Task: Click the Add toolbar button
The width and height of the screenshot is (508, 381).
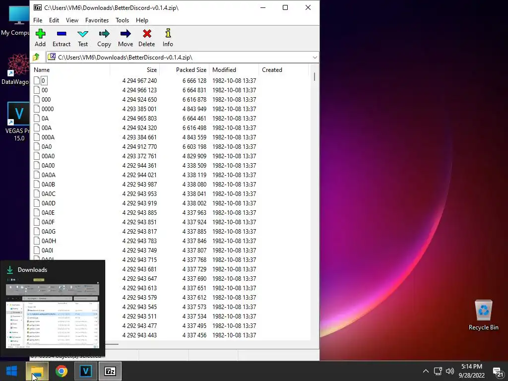Action: [40, 38]
